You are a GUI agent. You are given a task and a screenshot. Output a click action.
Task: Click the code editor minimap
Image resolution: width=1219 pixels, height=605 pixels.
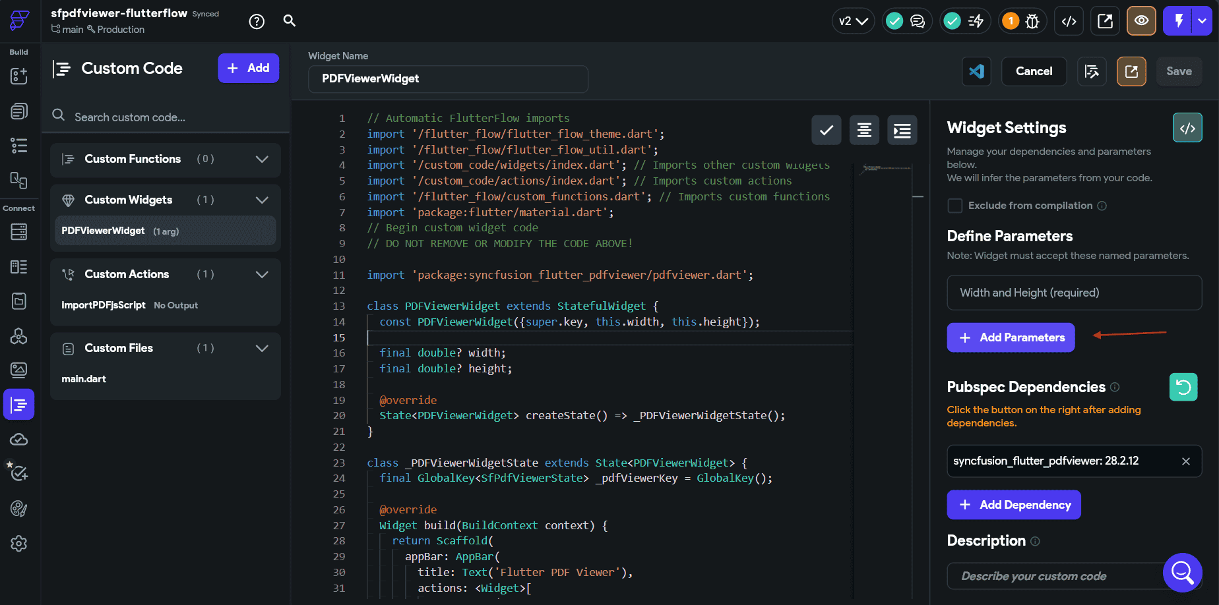[884, 170]
